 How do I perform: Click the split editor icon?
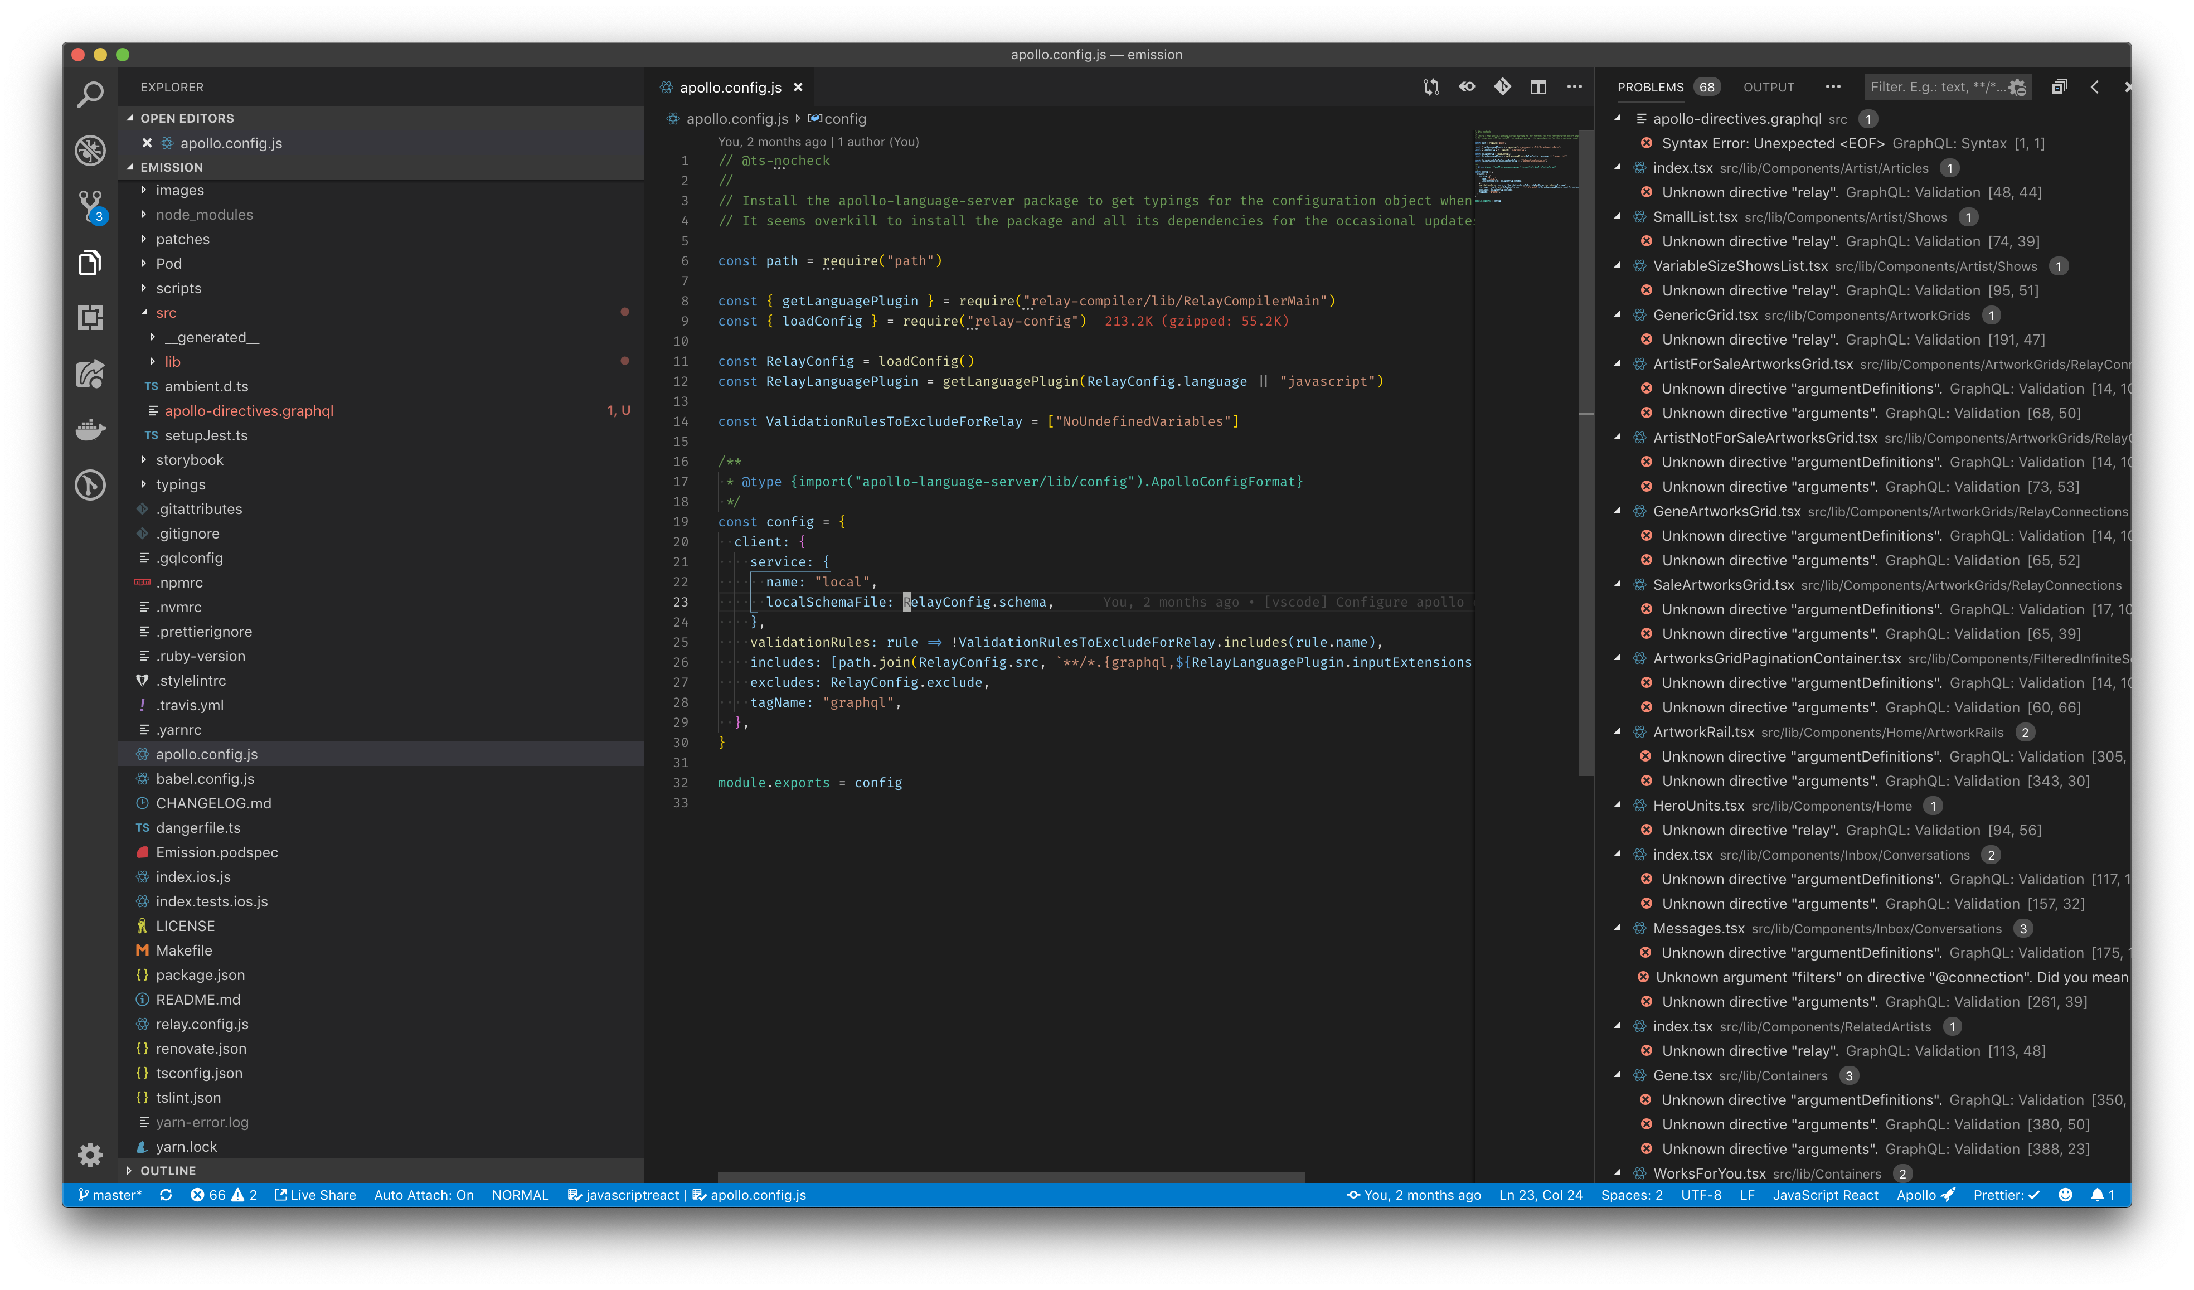1537,87
